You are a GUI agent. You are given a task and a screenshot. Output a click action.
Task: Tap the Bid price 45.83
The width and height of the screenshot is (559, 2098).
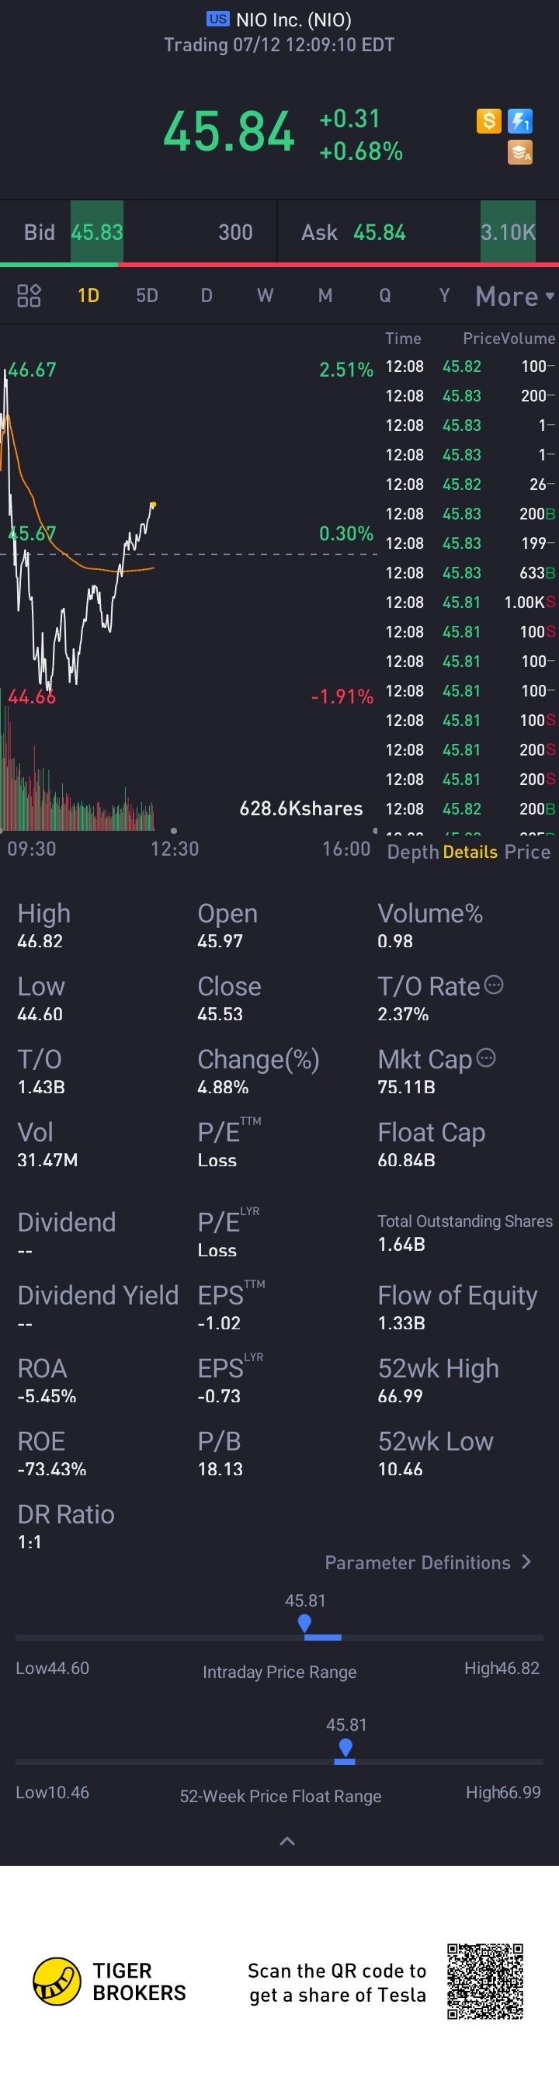[x=97, y=232]
